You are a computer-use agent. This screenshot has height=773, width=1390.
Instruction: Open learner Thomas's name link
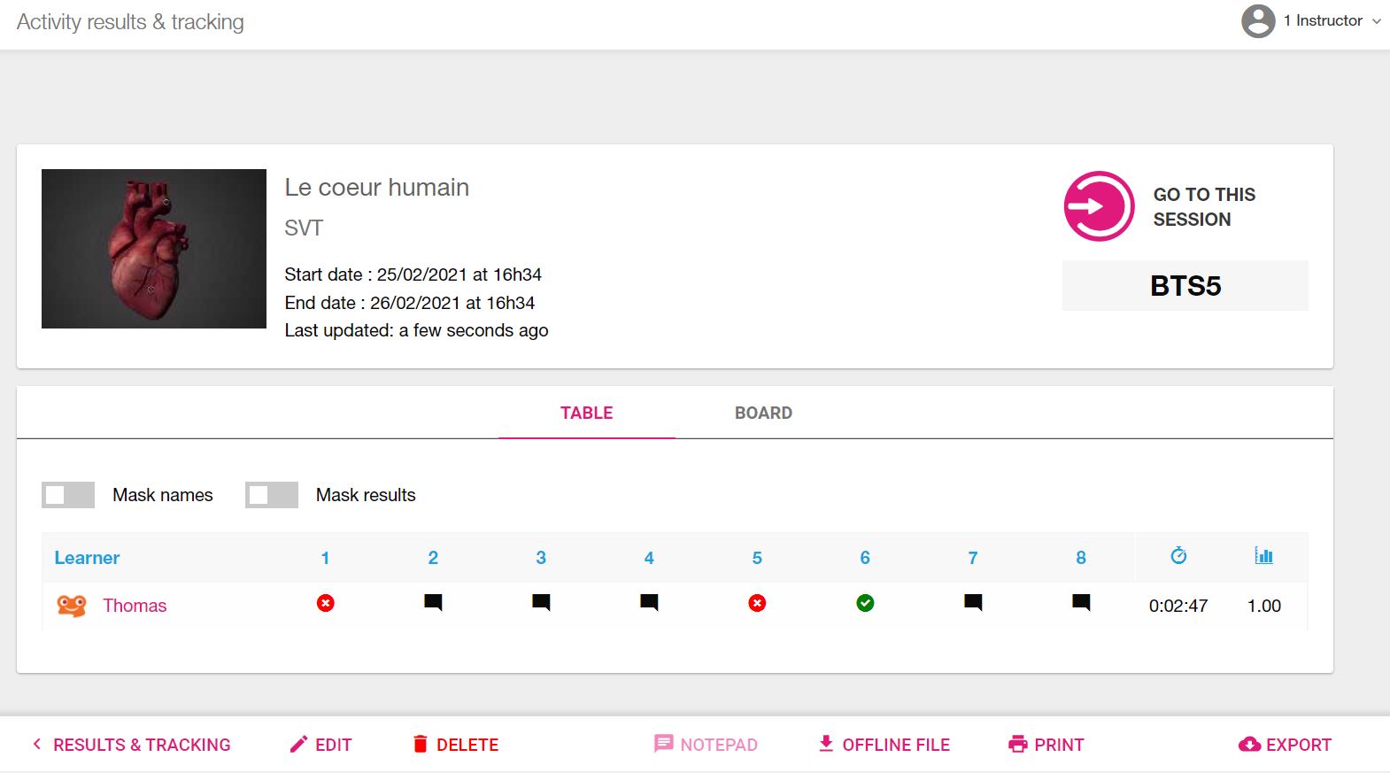point(135,606)
